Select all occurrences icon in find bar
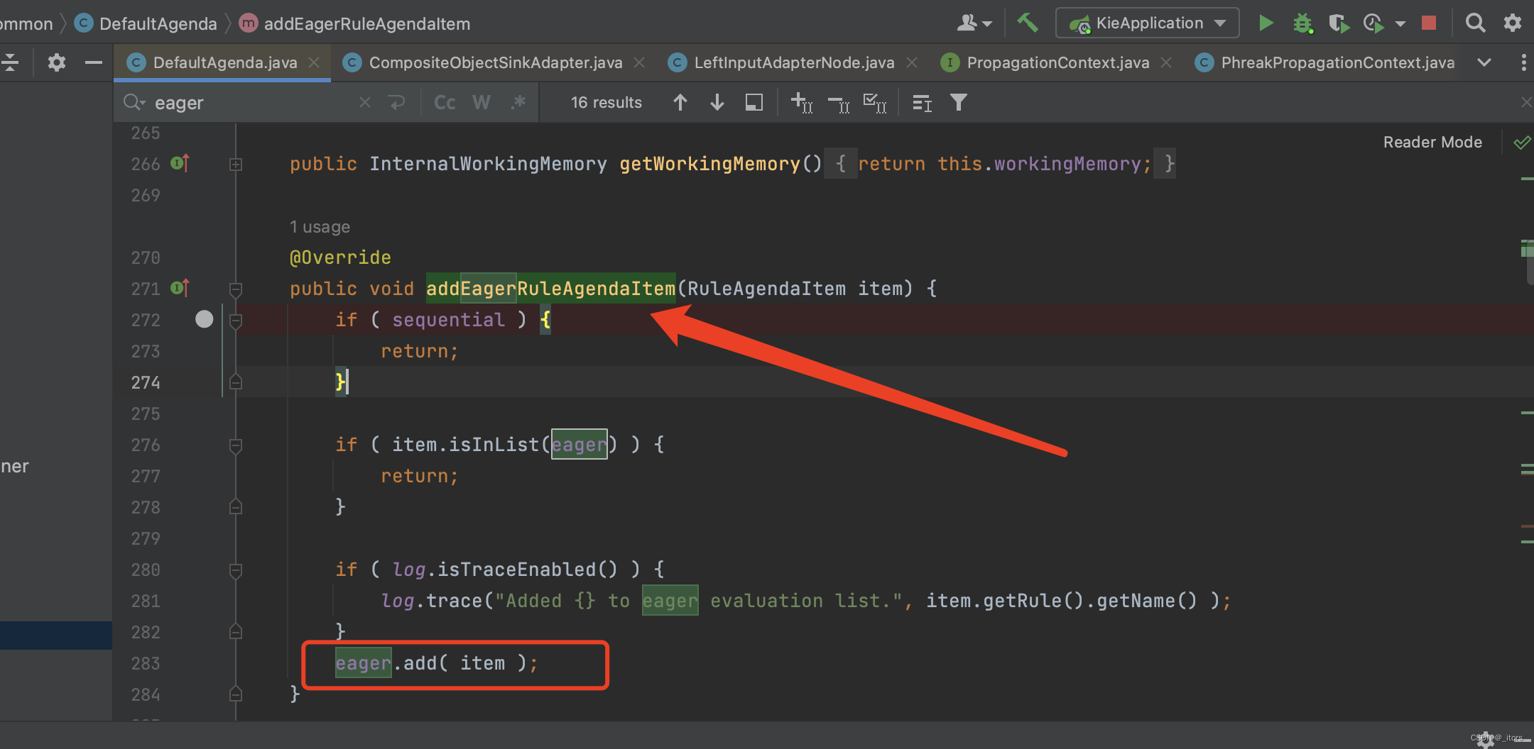Viewport: 1534px width, 749px height. pyautogui.click(x=875, y=103)
